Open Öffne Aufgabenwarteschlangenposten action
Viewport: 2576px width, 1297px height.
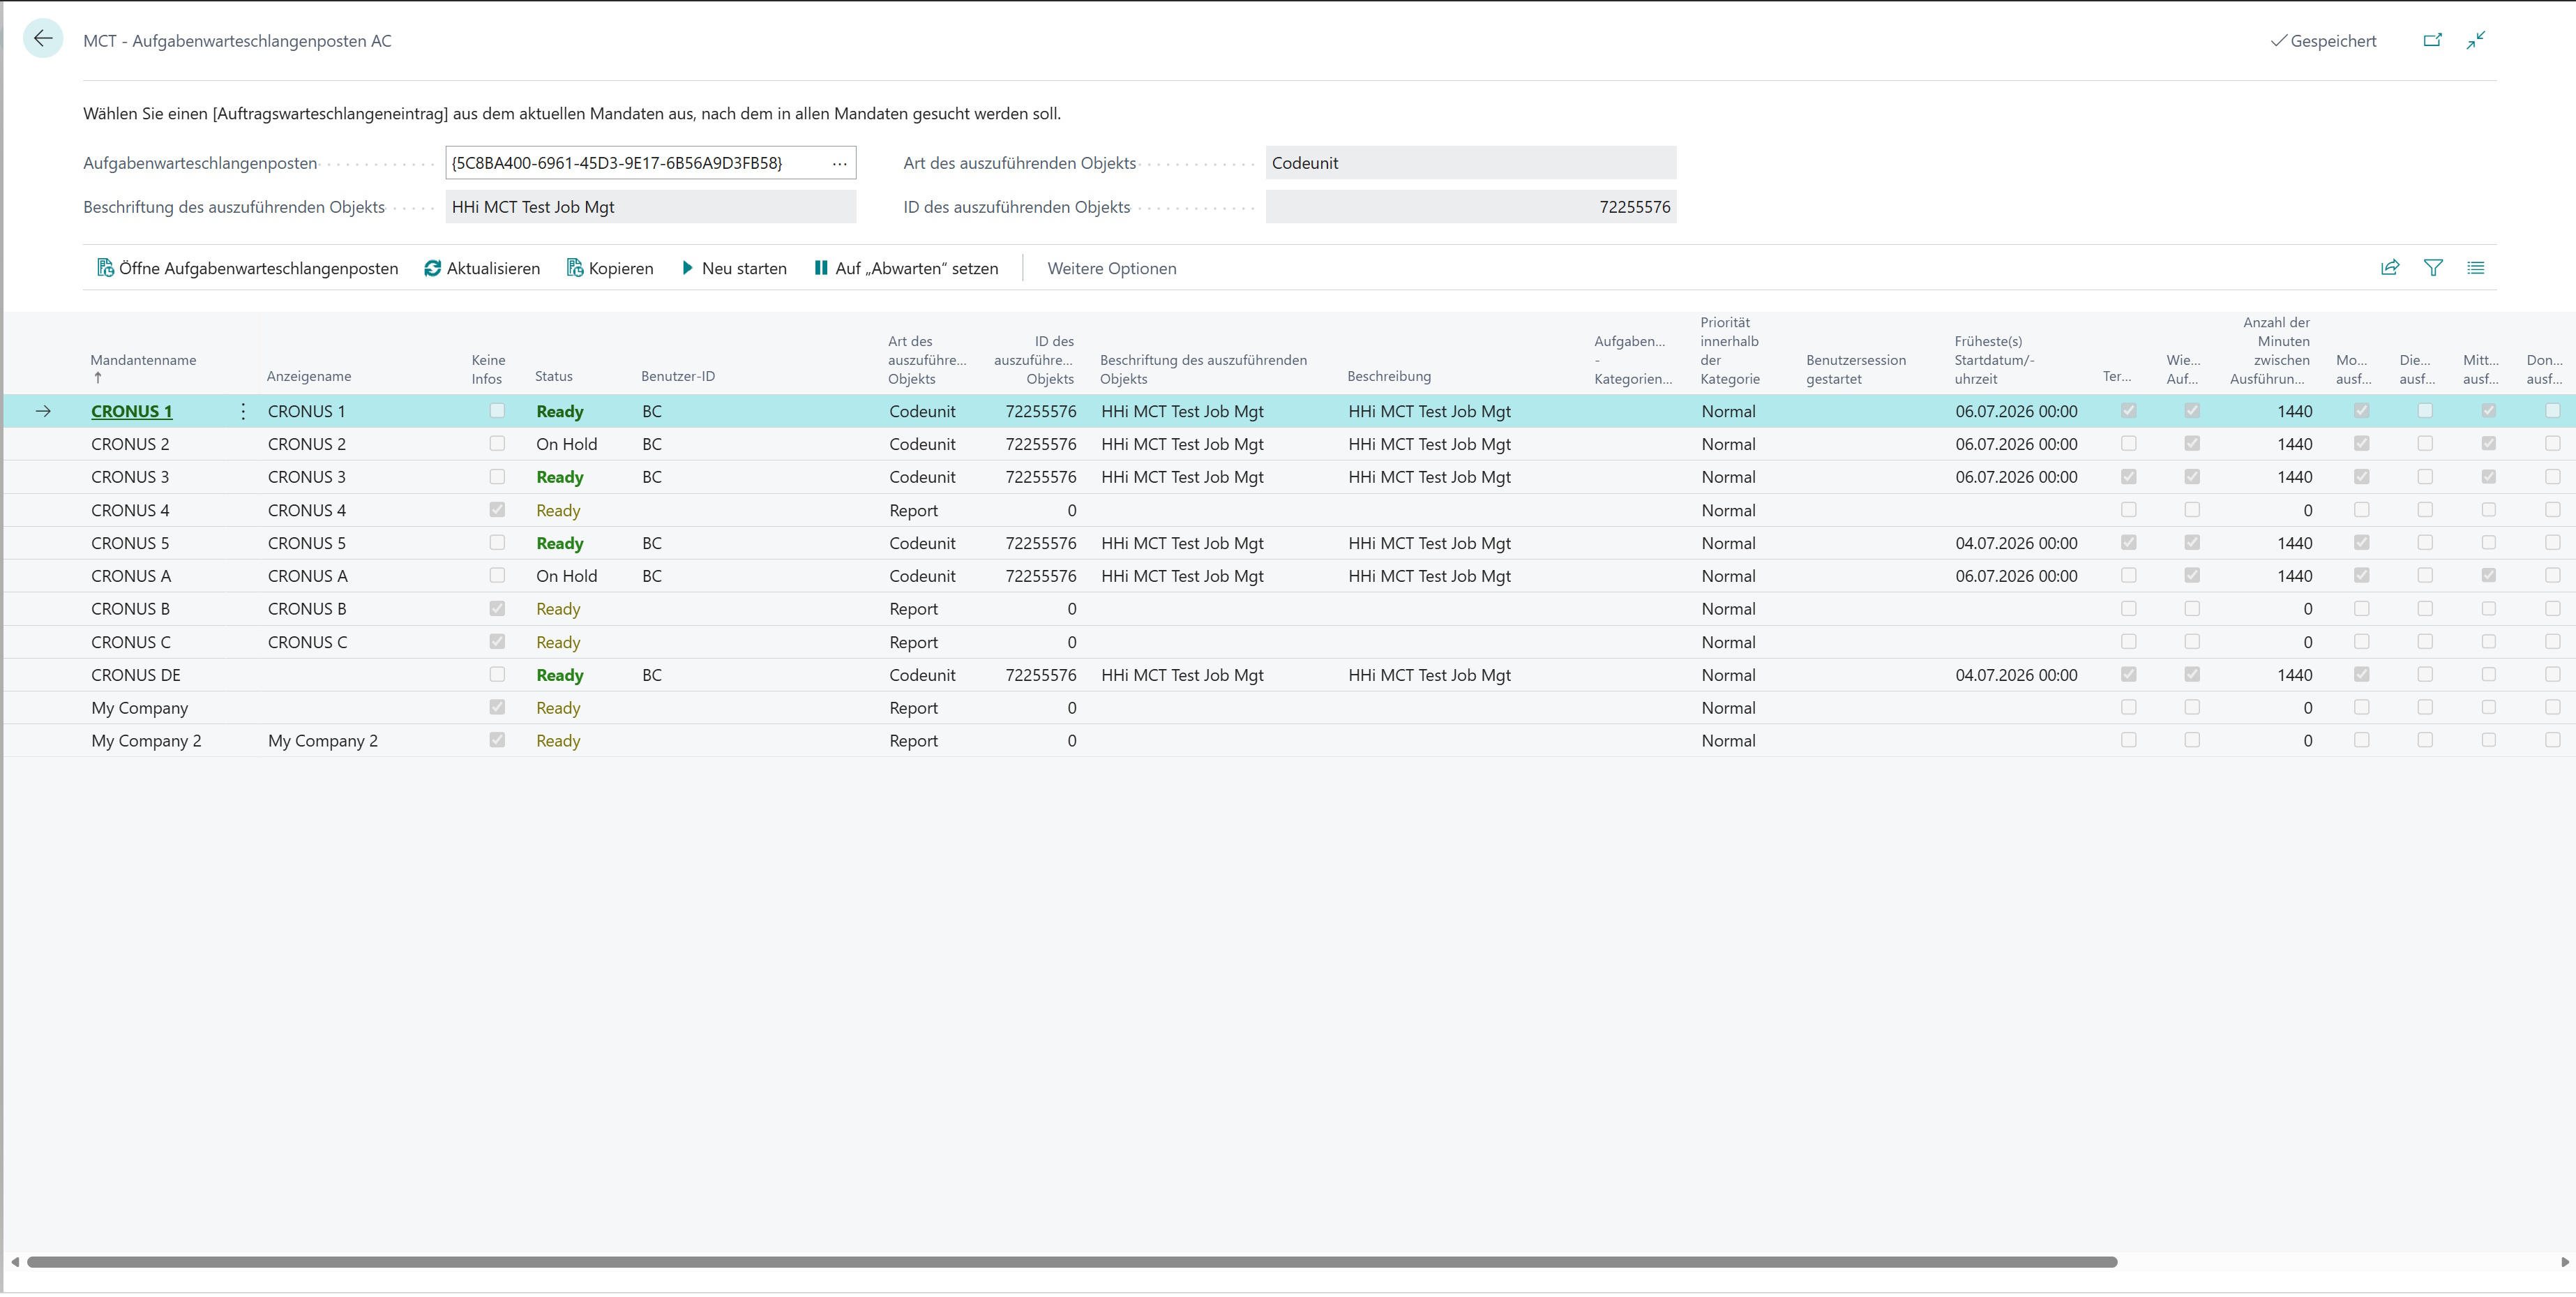[x=248, y=268]
